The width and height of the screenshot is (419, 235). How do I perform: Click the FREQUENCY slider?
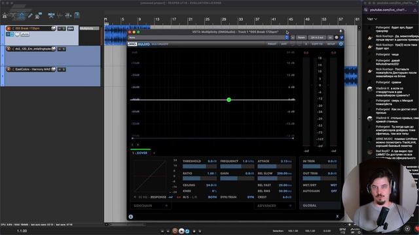pos(237,166)
